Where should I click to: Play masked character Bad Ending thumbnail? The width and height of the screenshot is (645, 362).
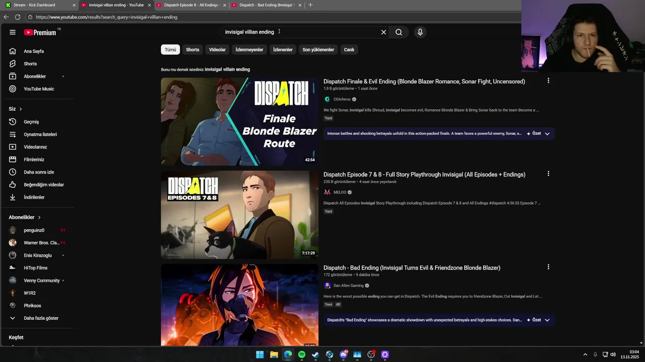point(240,305)
